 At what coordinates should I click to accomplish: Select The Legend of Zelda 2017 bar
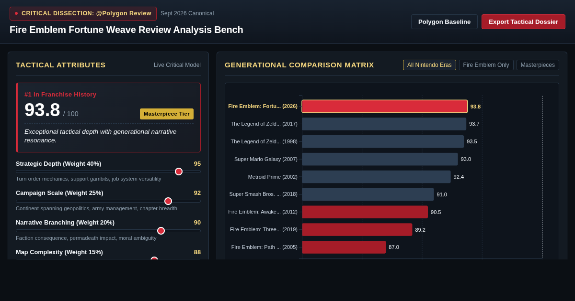pyautogui.click(x=384, y=124)
